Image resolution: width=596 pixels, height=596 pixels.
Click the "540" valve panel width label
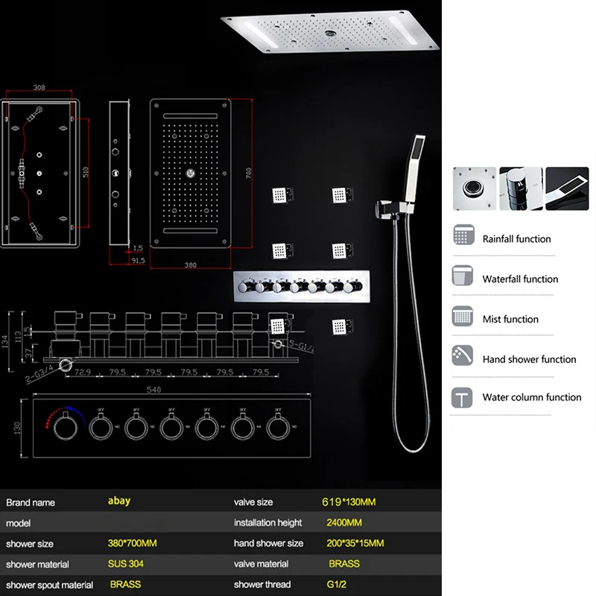tap(153, 390)
